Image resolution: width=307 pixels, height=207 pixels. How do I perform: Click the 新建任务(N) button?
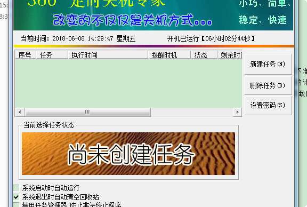[x=268, y=64]
